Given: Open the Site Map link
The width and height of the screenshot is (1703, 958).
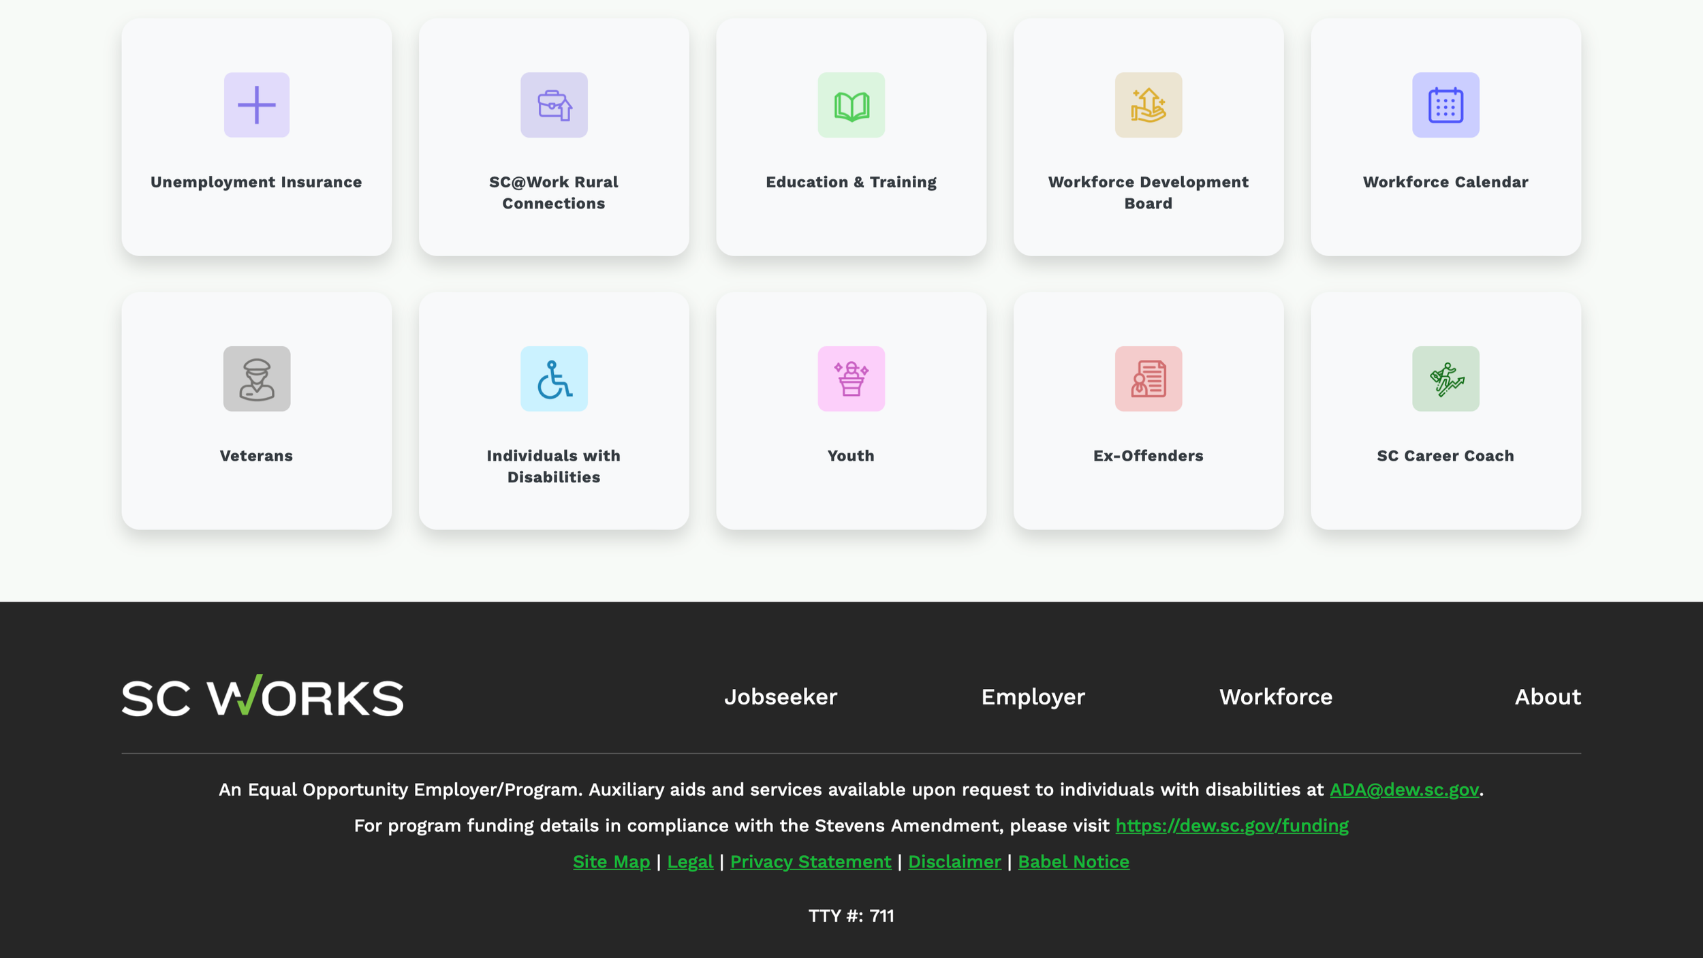Looking at the screenshot, I should click(611, 862).
